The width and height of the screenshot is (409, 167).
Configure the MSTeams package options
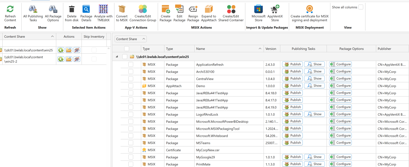(340, 143)
